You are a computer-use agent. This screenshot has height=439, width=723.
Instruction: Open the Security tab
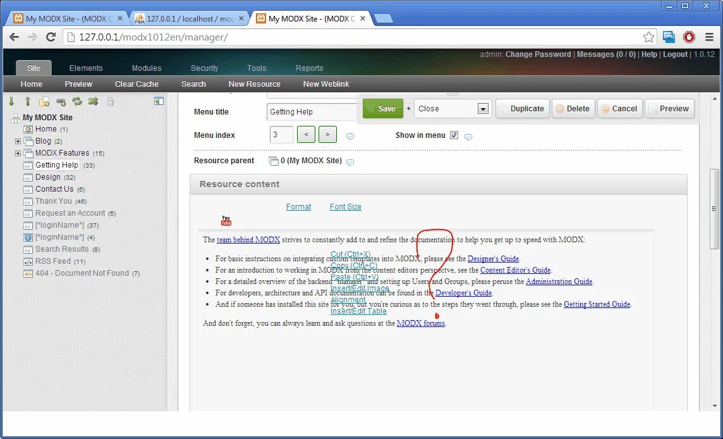tap(204, 68)
